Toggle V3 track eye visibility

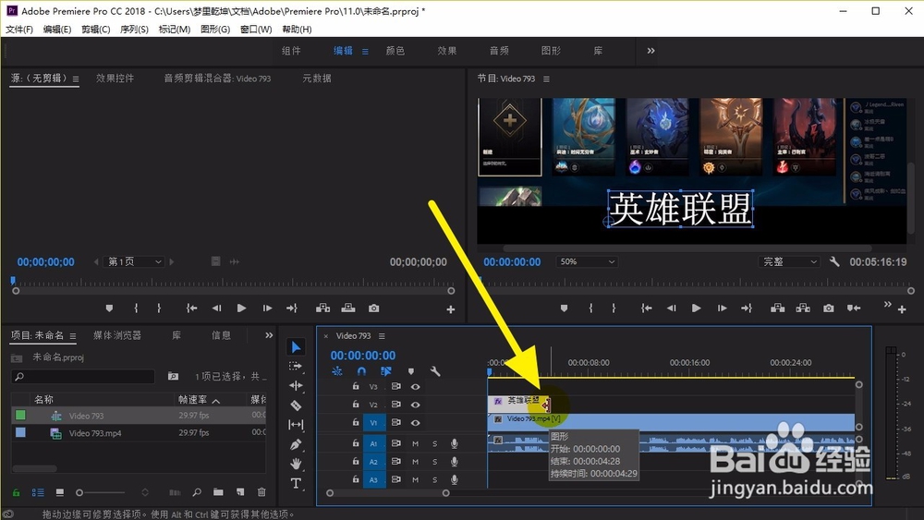[x=416, y=387]
